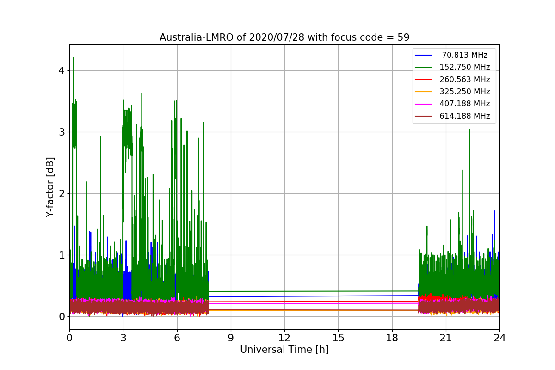Click the 70.813 MHz legend label
The width and height of the screenshot is (555, 370).
coord(465,55)
